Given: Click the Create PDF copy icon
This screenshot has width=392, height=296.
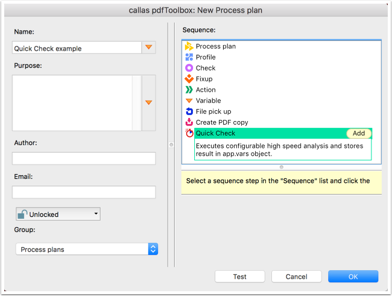Looking at the screenshot, I should click(x=189, y=122).
